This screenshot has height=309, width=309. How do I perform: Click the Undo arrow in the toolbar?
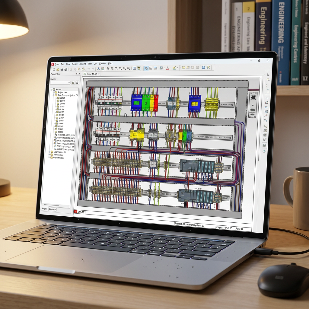point(89,69)
